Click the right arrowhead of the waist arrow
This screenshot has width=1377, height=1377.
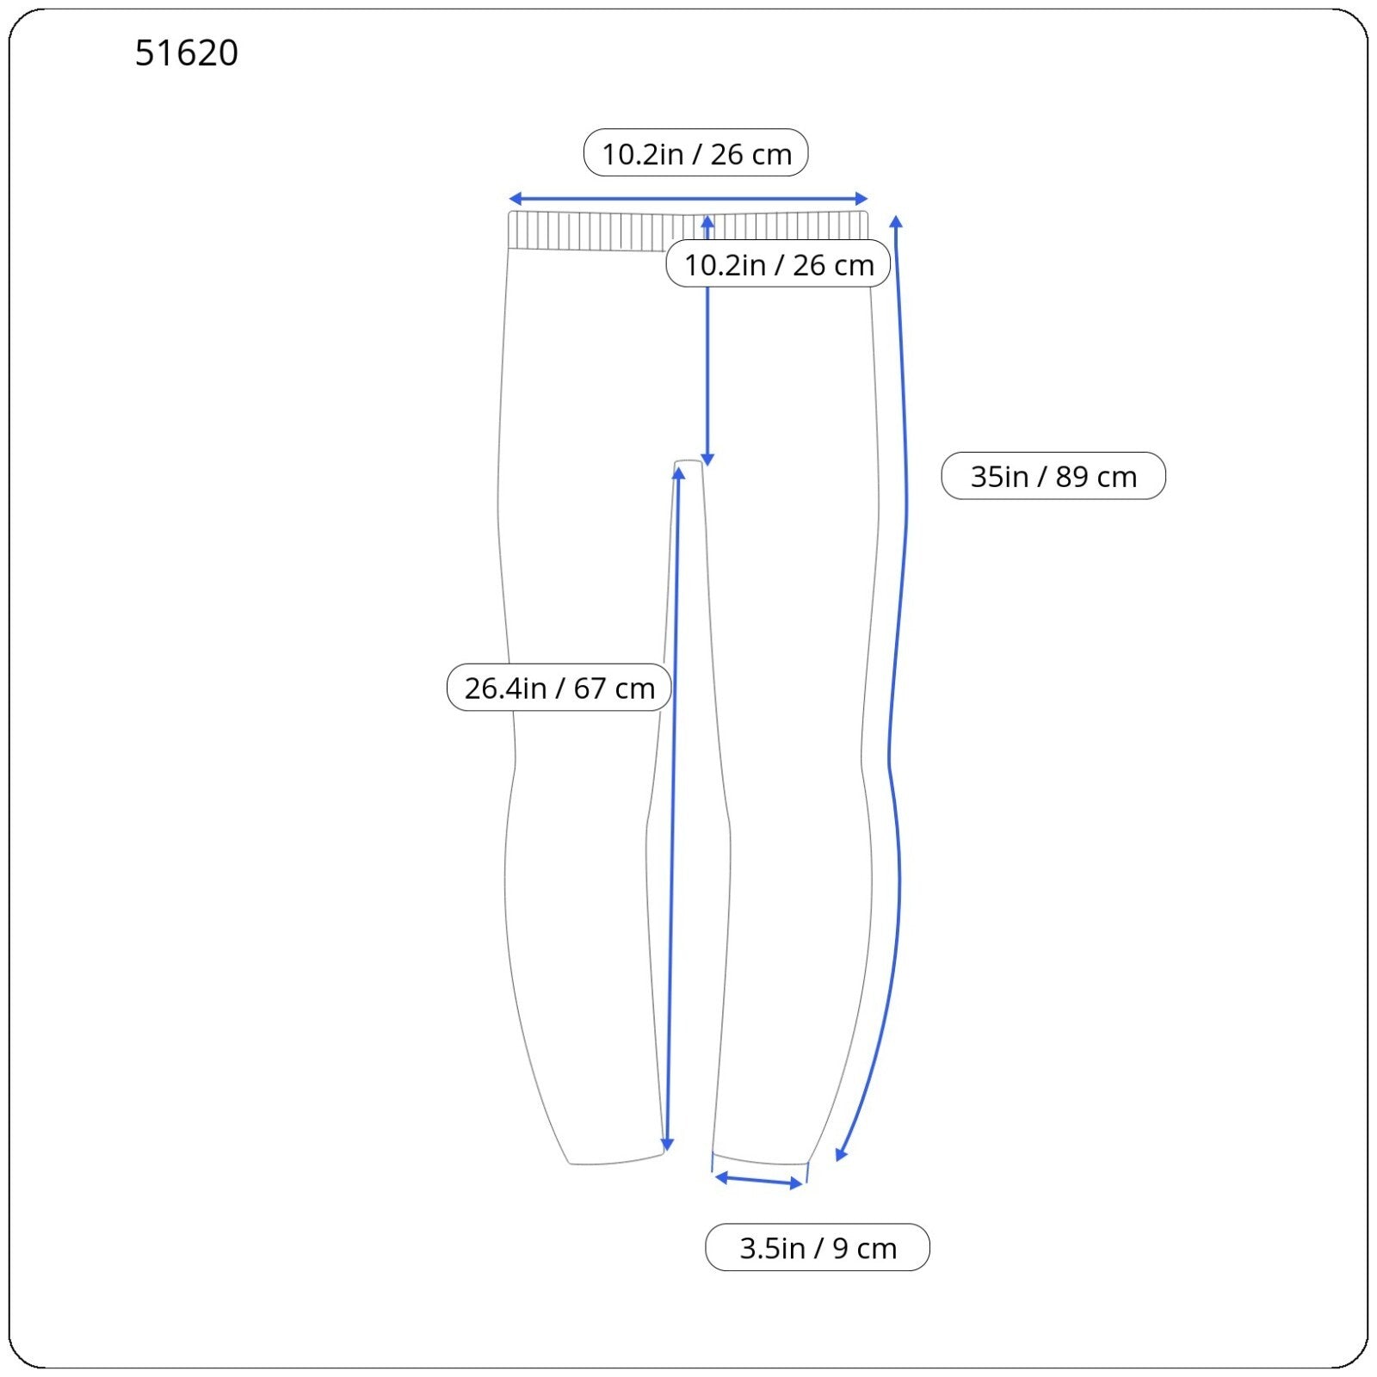[861, 199]
